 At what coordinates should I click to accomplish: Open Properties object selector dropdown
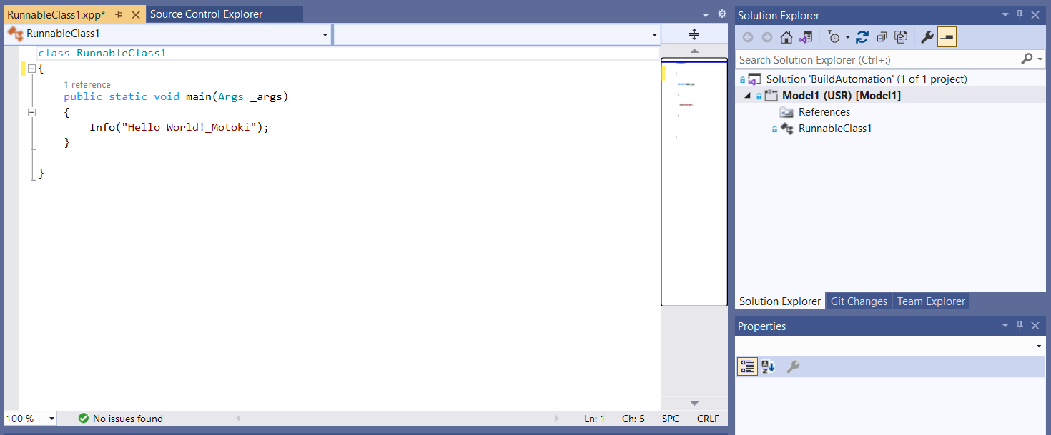click(x=1038, y=346)
